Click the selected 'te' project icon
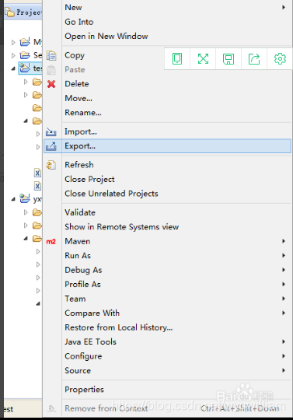 pos(25,68)
